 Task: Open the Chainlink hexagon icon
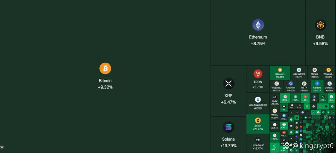[290, 84]
